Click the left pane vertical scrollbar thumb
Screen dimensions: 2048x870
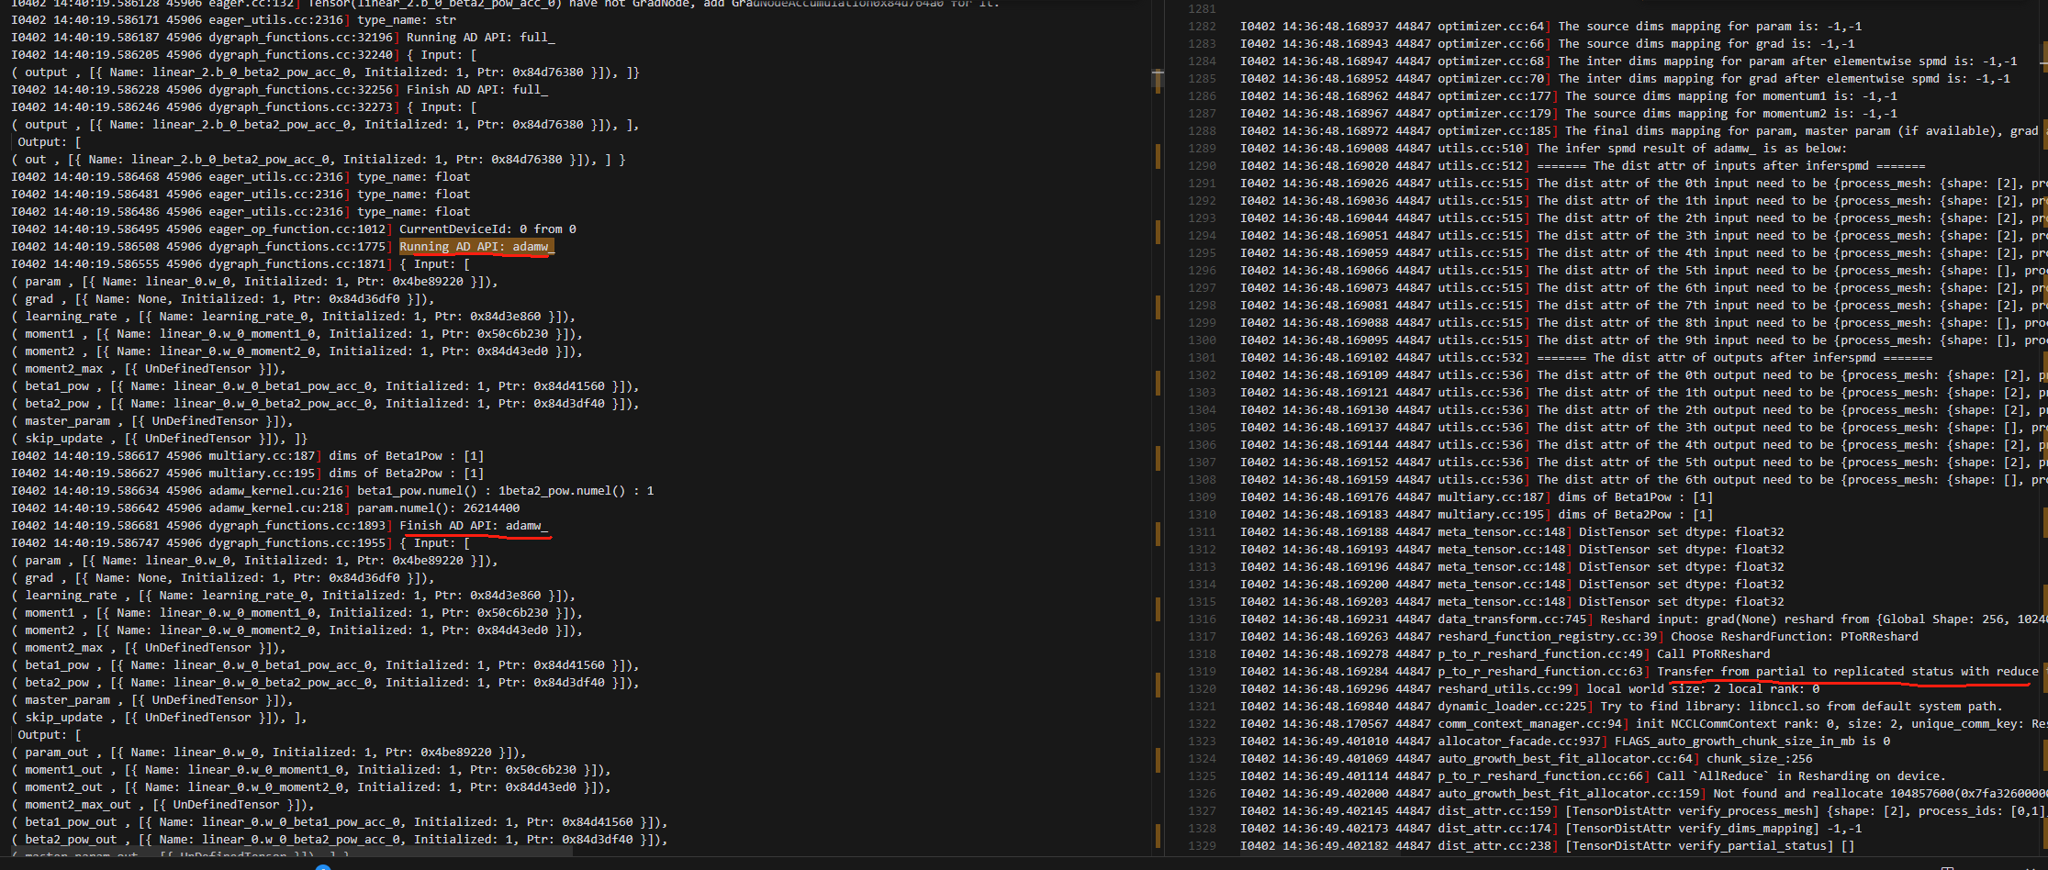tap(1158, 79)
